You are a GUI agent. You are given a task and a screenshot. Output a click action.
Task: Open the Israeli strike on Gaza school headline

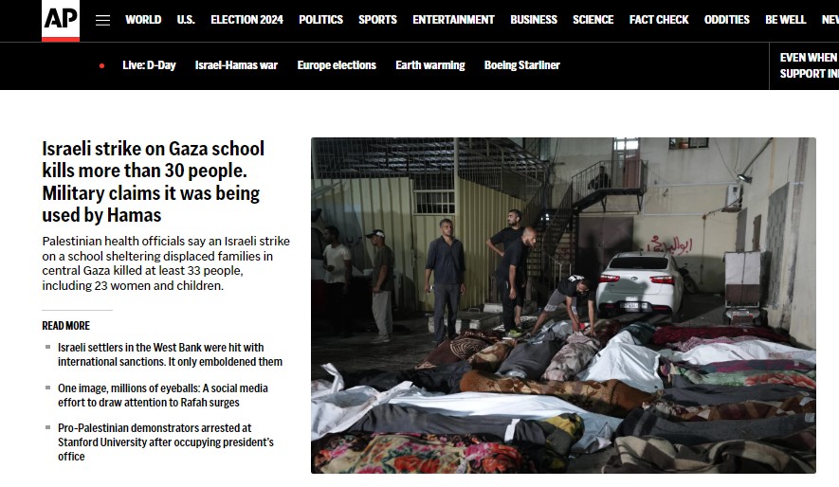coord(154,182)
